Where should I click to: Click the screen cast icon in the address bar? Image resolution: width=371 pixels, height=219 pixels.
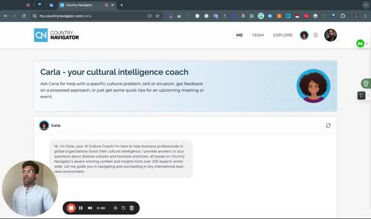tap(149, 16)
